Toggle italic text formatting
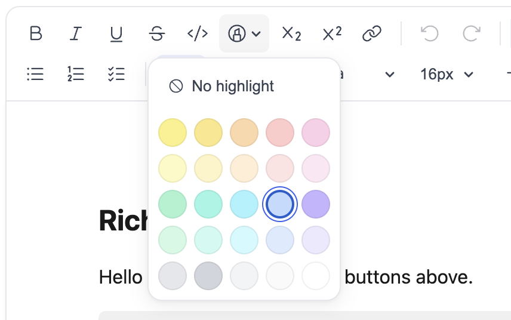511x320 pixels. [x=75, y=33]
